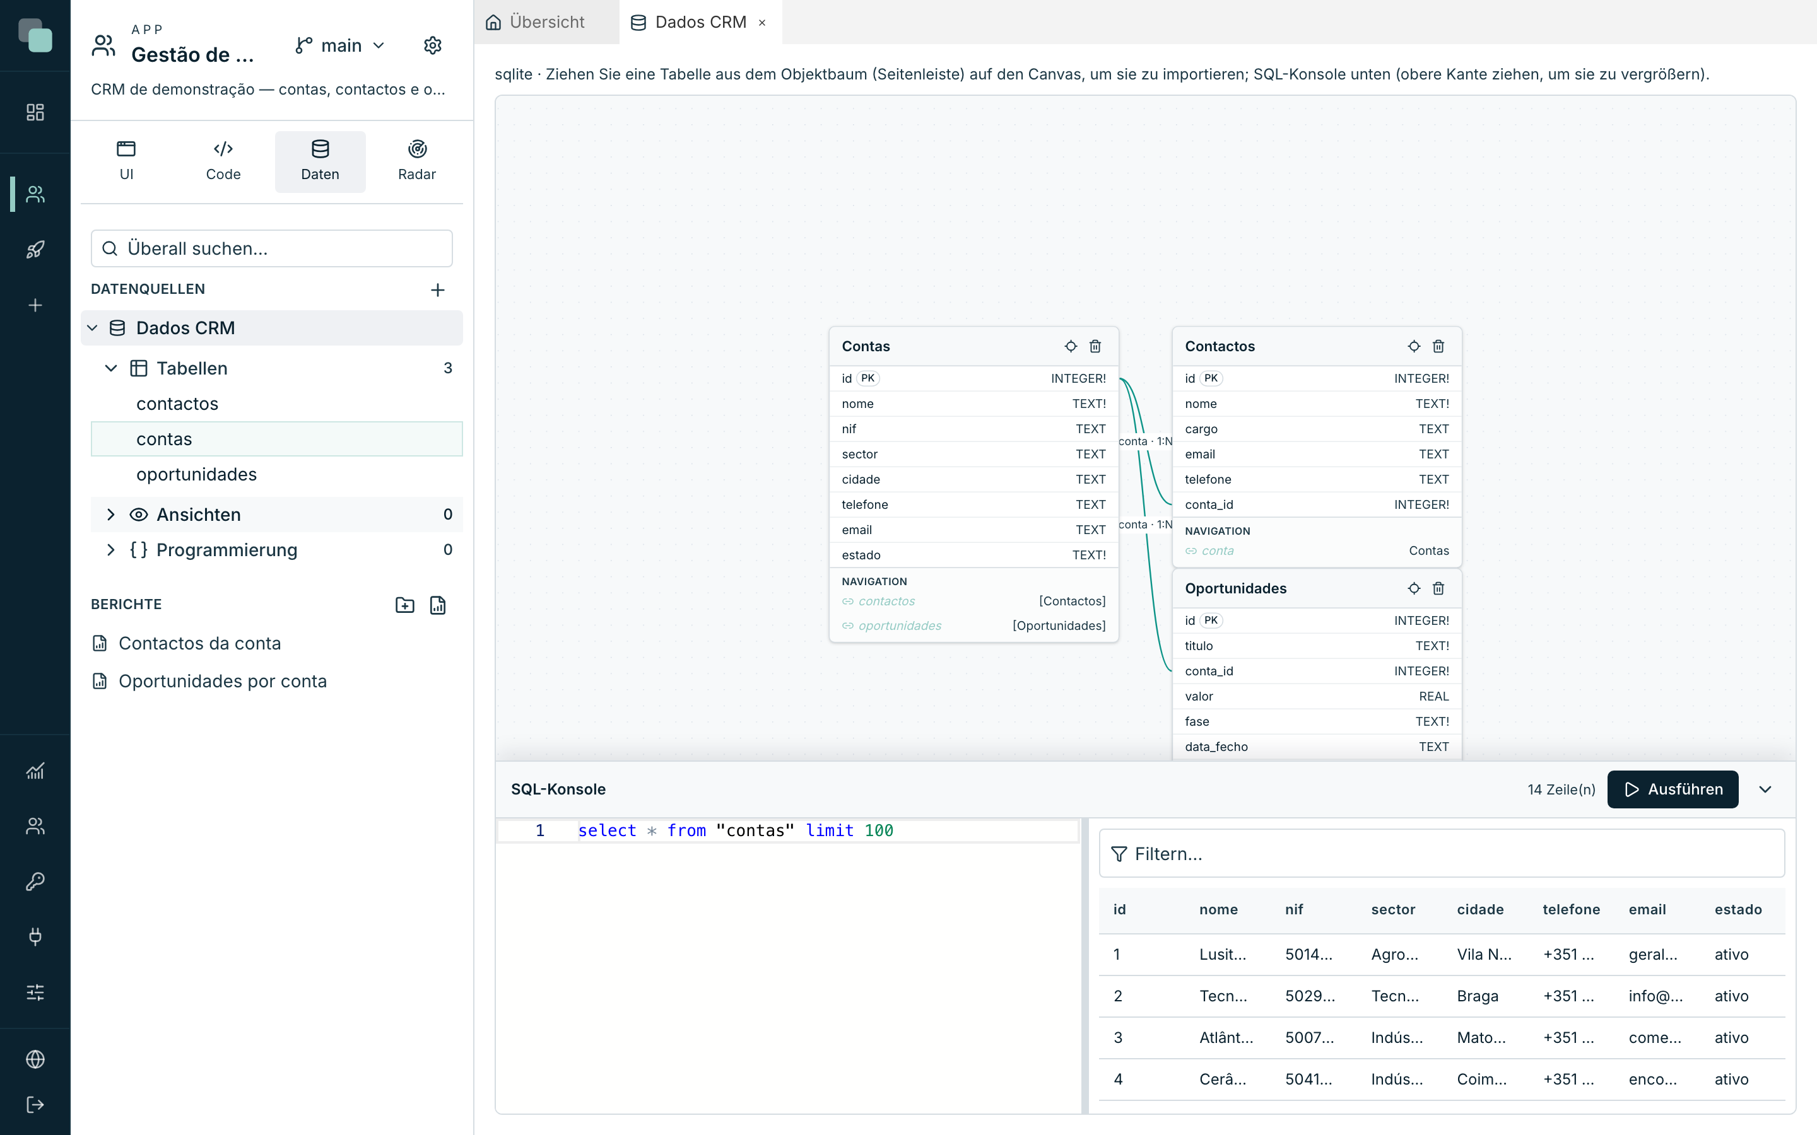Select the contactos table in tree

(x=276, y=404)
